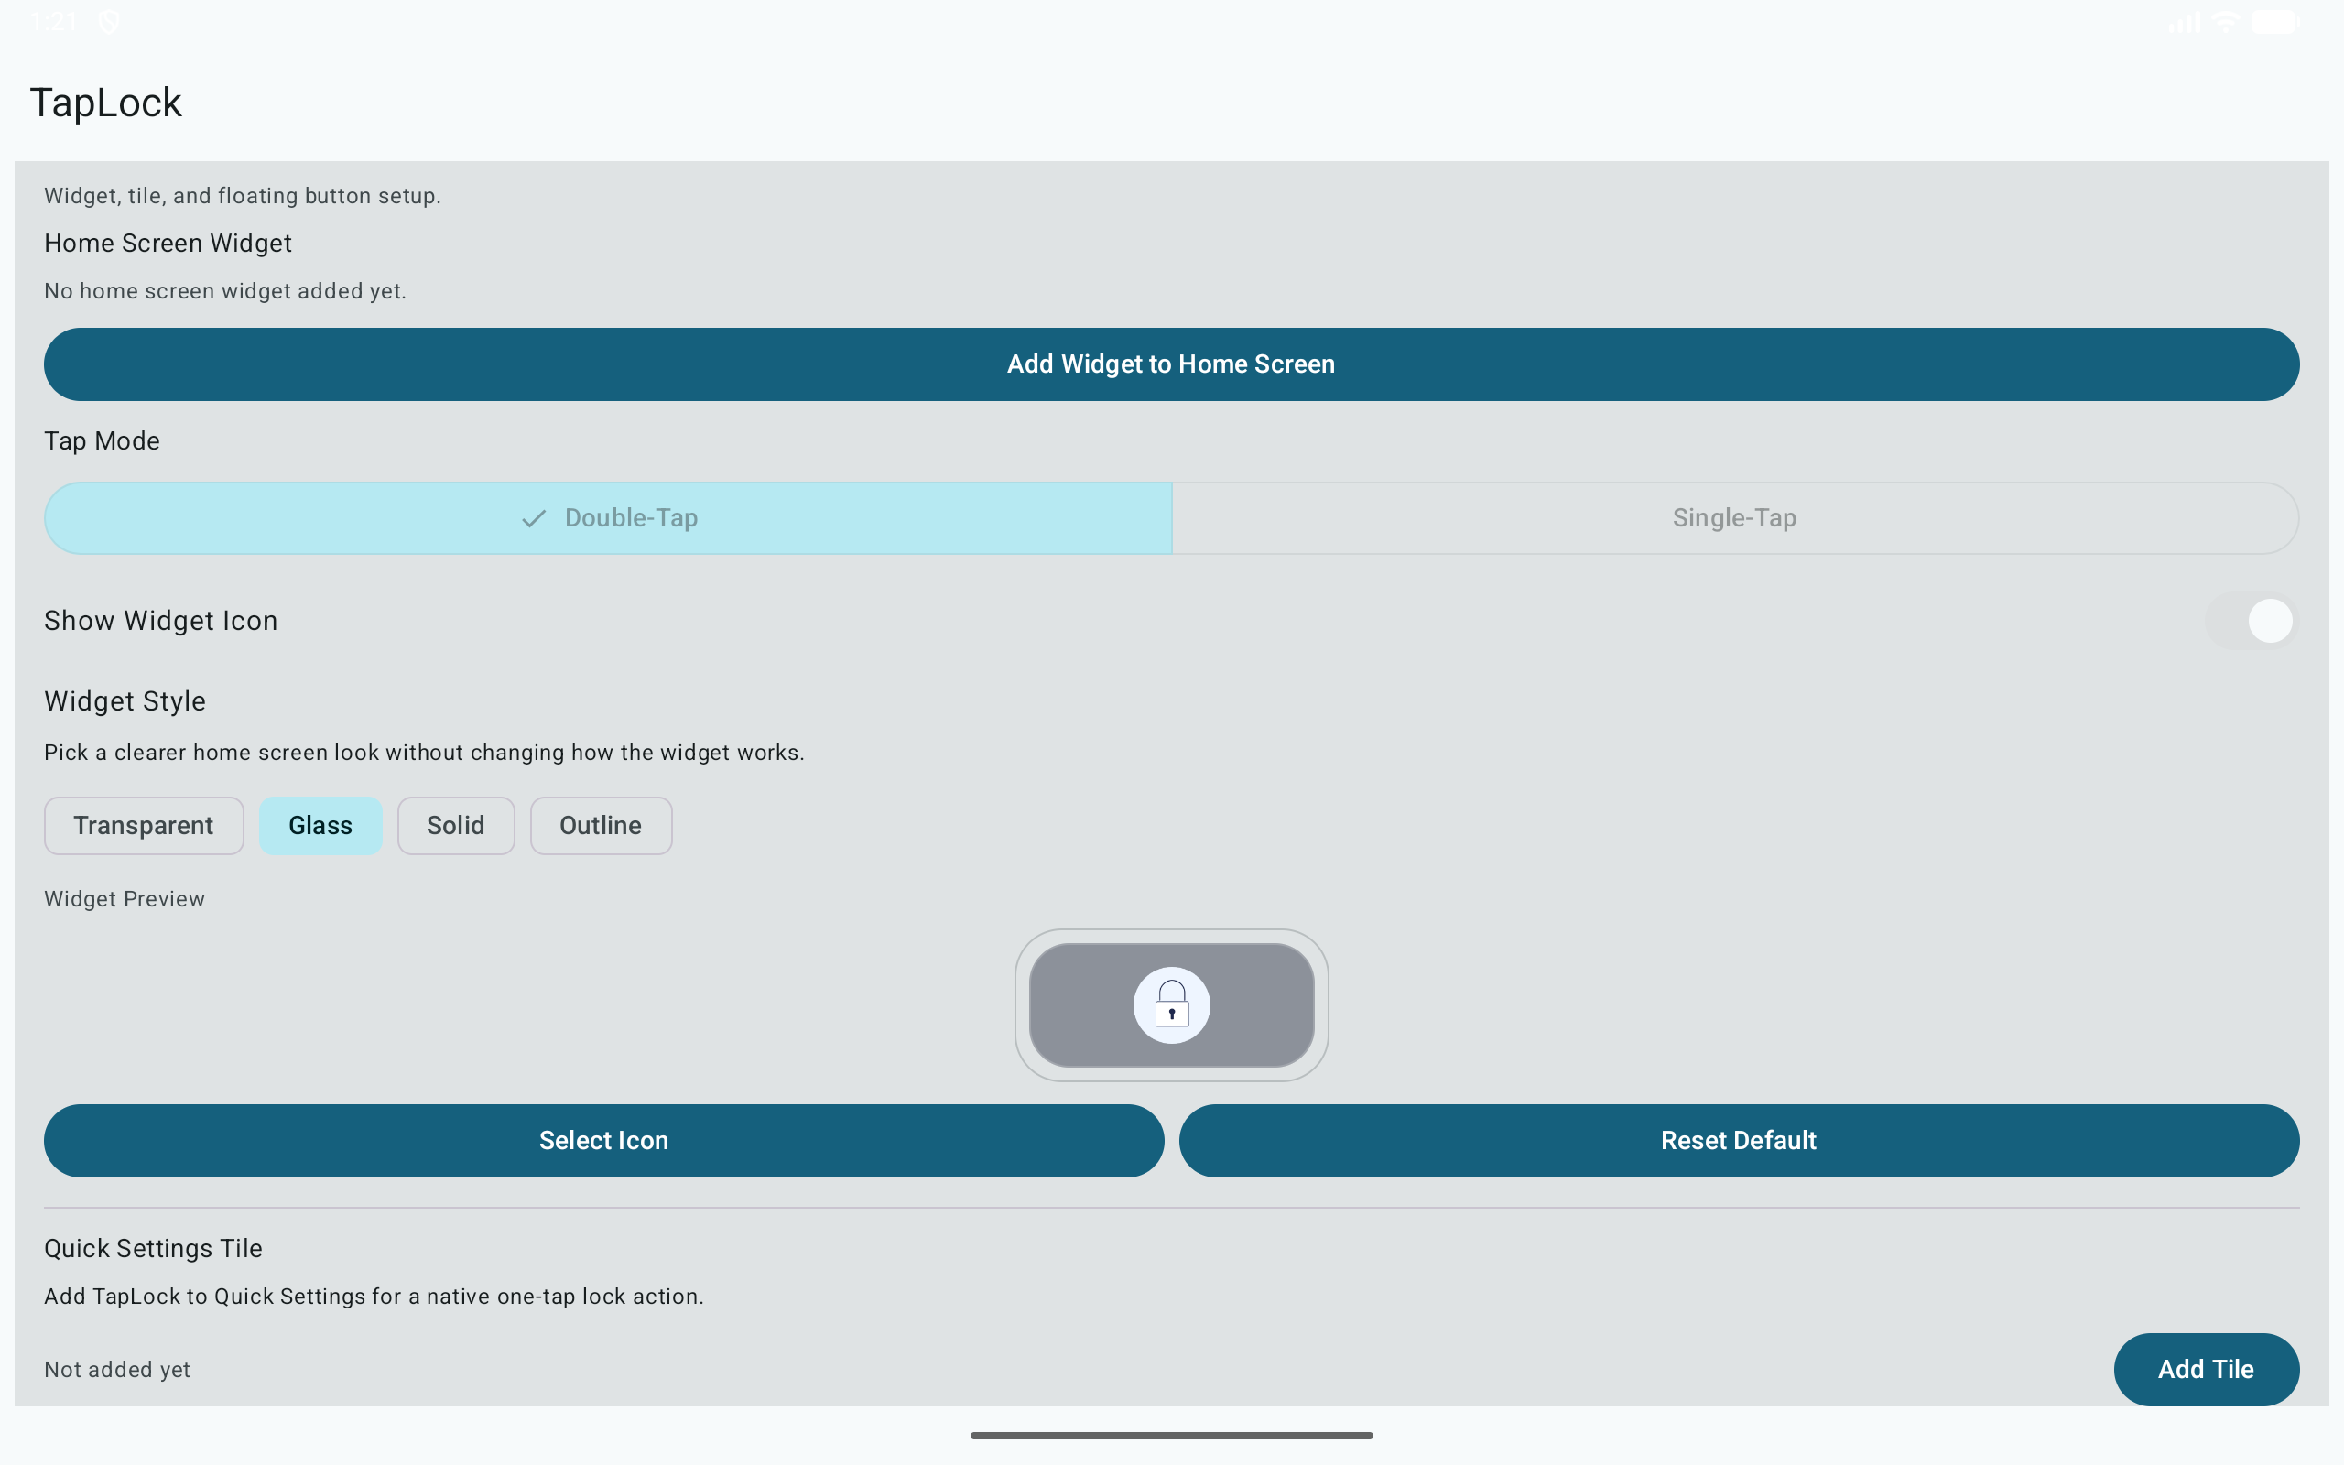
Task: Click 'Pick a clearer home screen look' description
Action: [x=424, y=753]
